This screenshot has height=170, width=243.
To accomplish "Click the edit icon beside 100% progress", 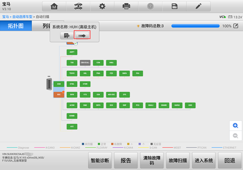I will [x=236, y=26].
